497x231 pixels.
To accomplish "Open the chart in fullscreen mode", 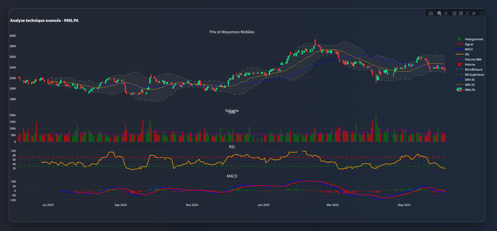I will (x=482, y=13).
